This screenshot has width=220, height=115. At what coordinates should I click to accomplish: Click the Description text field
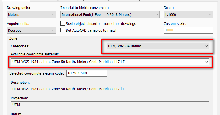coord(110,89)
